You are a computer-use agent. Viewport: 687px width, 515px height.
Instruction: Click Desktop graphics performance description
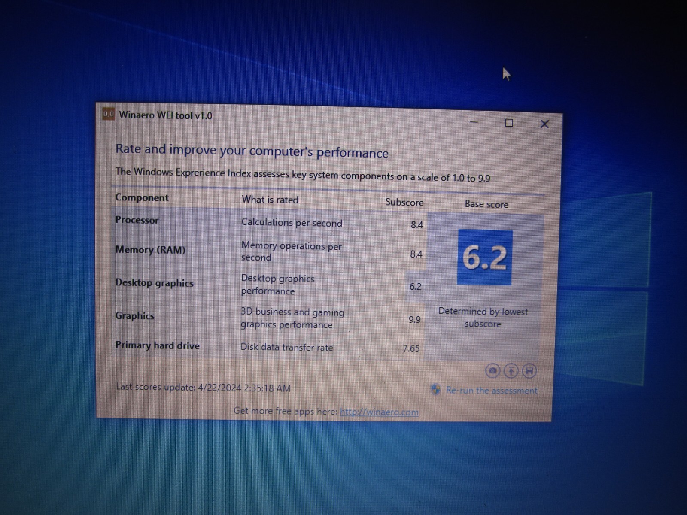click(x=277, y=284)
